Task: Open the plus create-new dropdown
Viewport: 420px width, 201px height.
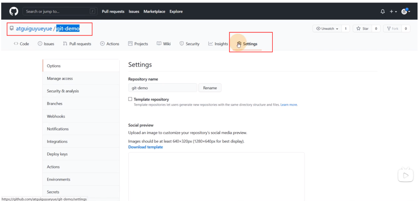Action: pyautogui.click(x=393, y=12)
